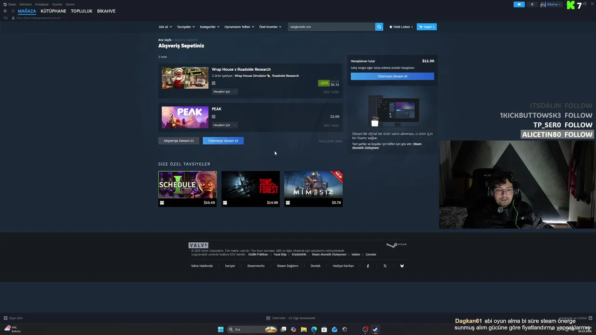Open the notifications bell
This screenshot has width=596, height=335.
click(x=532, y=4)
